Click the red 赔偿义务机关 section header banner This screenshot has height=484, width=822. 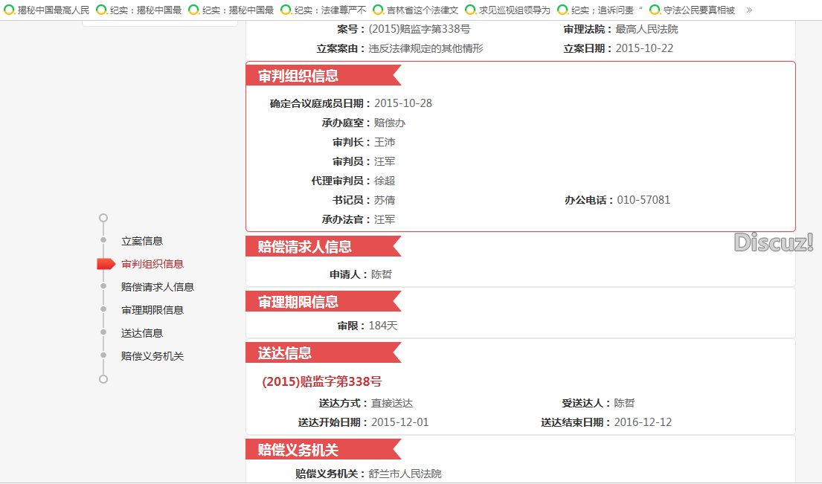tap(324, 449)
